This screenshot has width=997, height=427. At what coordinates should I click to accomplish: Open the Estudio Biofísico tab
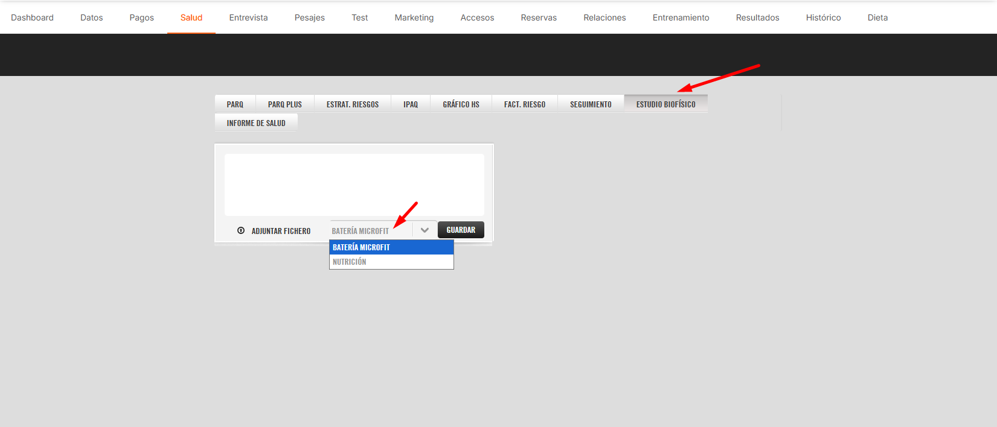665,104
